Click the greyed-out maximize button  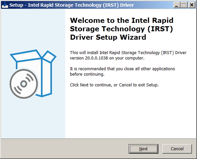pyautogui.click(x=184, y=5)
